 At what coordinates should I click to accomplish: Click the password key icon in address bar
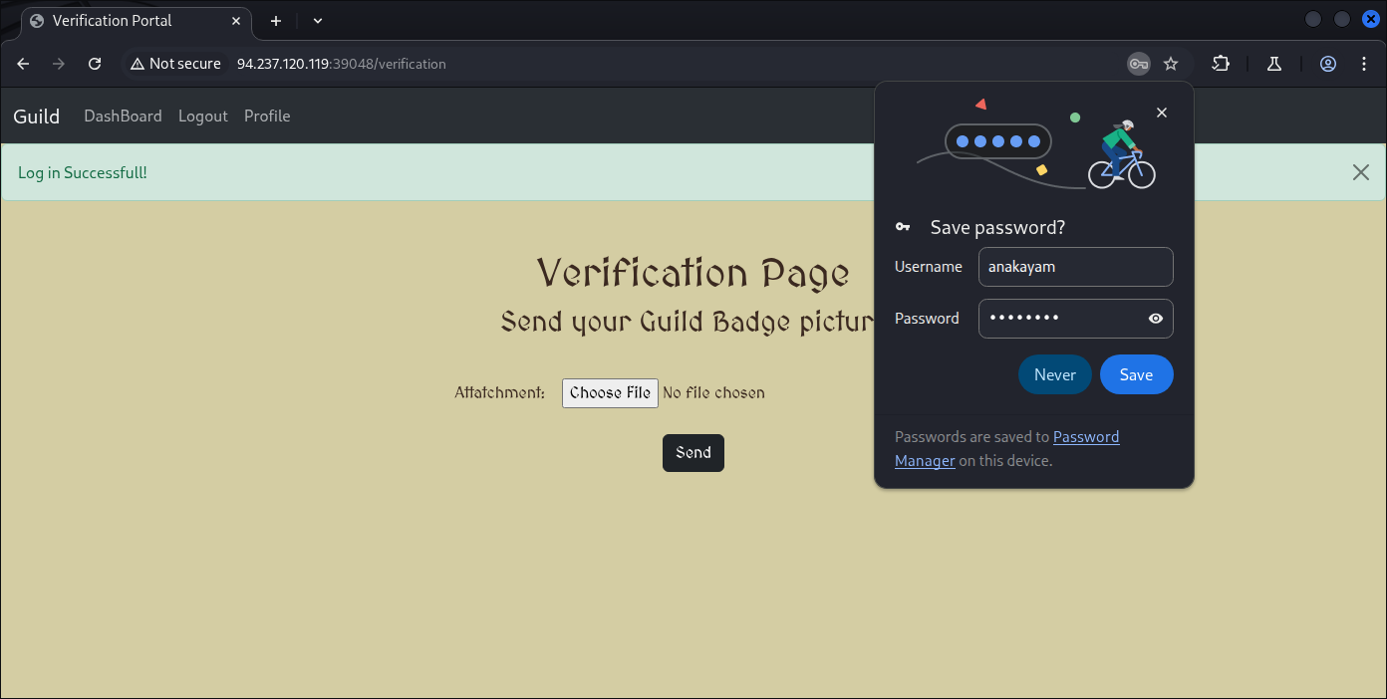point(1138,64)
